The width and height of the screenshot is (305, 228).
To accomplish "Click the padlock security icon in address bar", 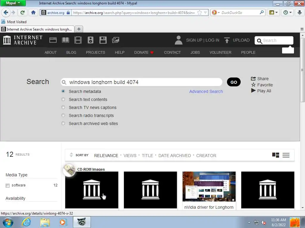I will pos(68,12).
